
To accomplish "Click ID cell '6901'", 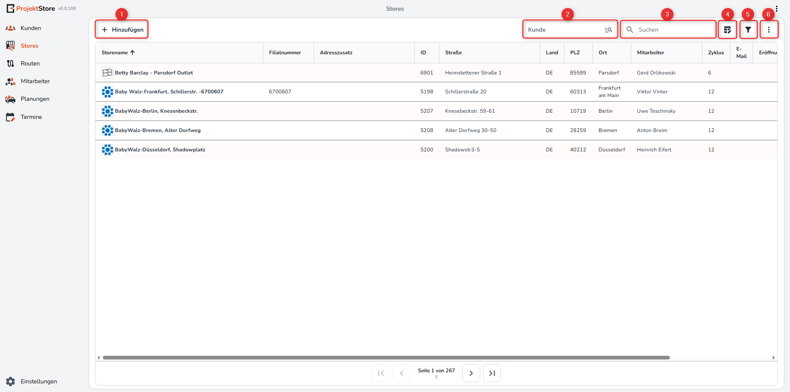I will [427, 73].
